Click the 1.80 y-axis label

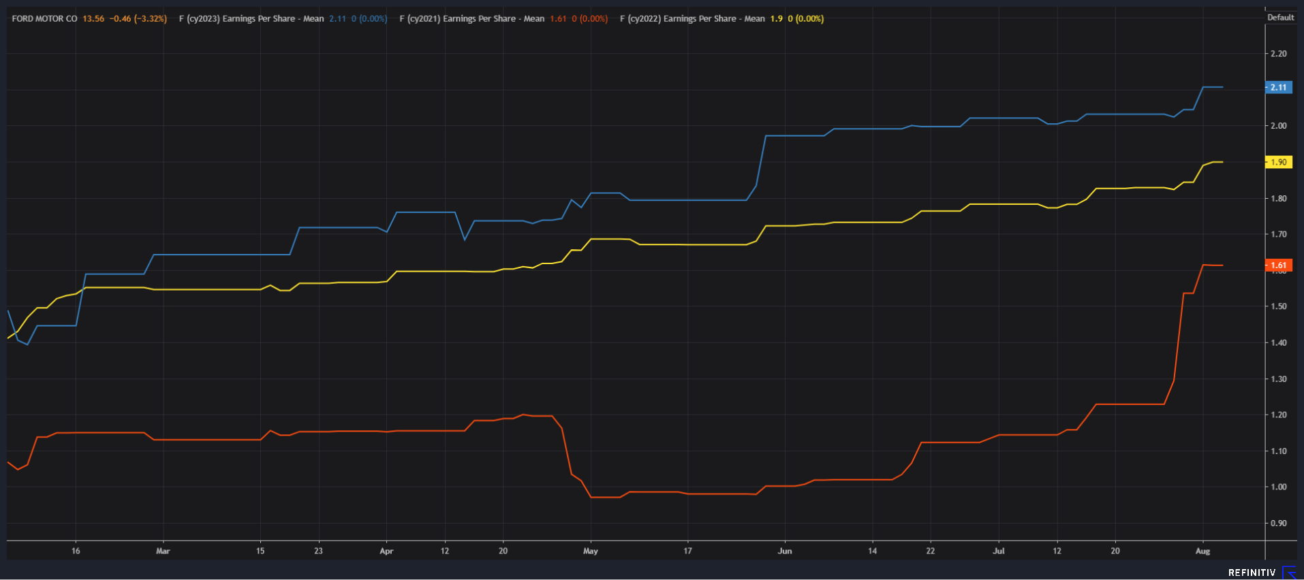tap(1279, 199)
